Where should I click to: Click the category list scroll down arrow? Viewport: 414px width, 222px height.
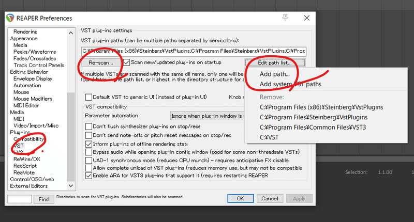71,186
